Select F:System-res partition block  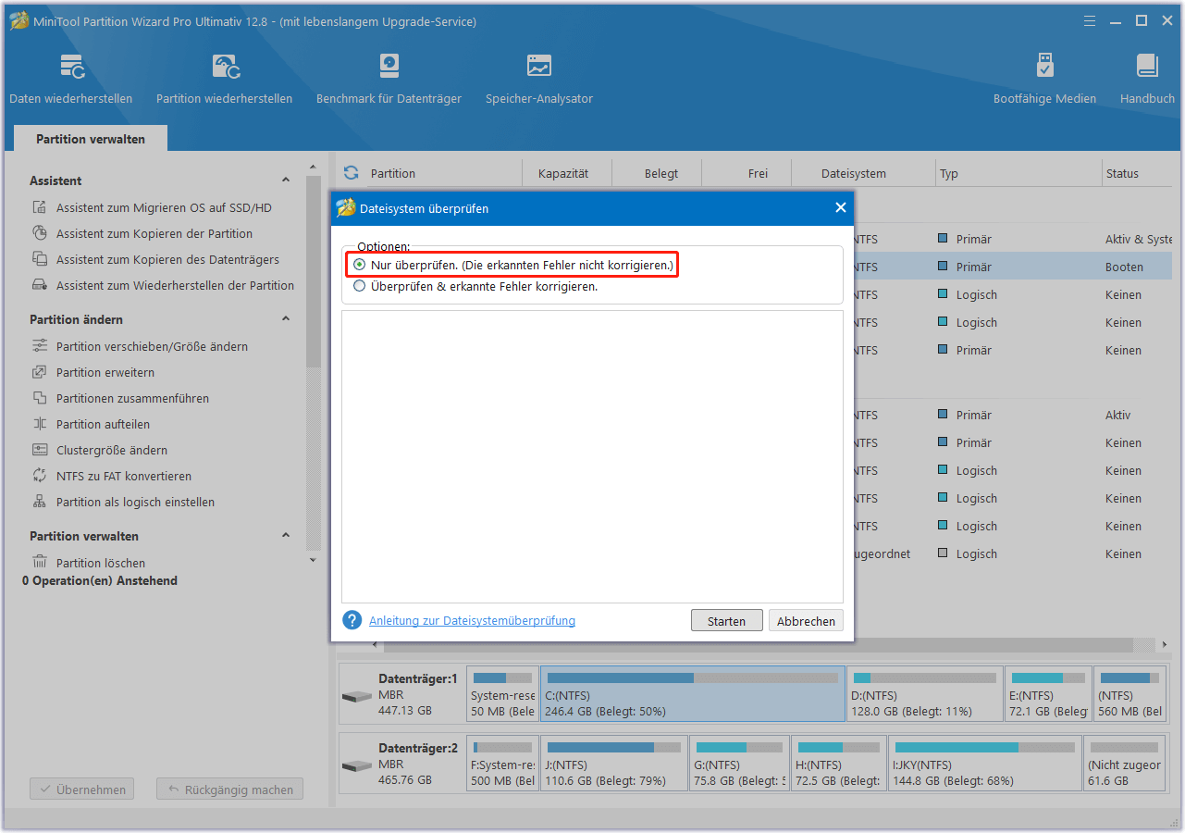pyautogui.click(x=502, y=765)
